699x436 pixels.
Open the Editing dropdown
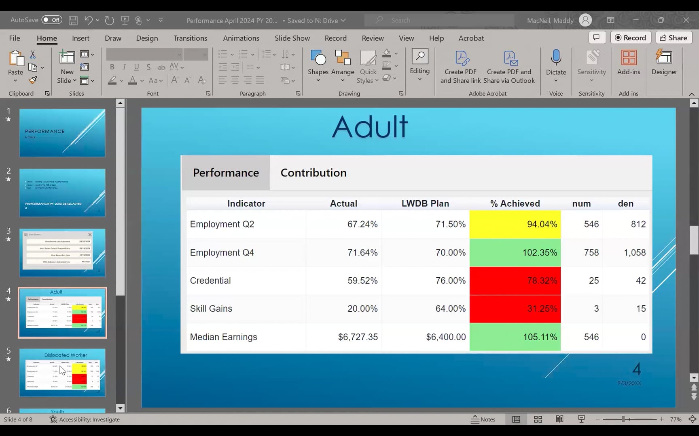tap(419, 65)
